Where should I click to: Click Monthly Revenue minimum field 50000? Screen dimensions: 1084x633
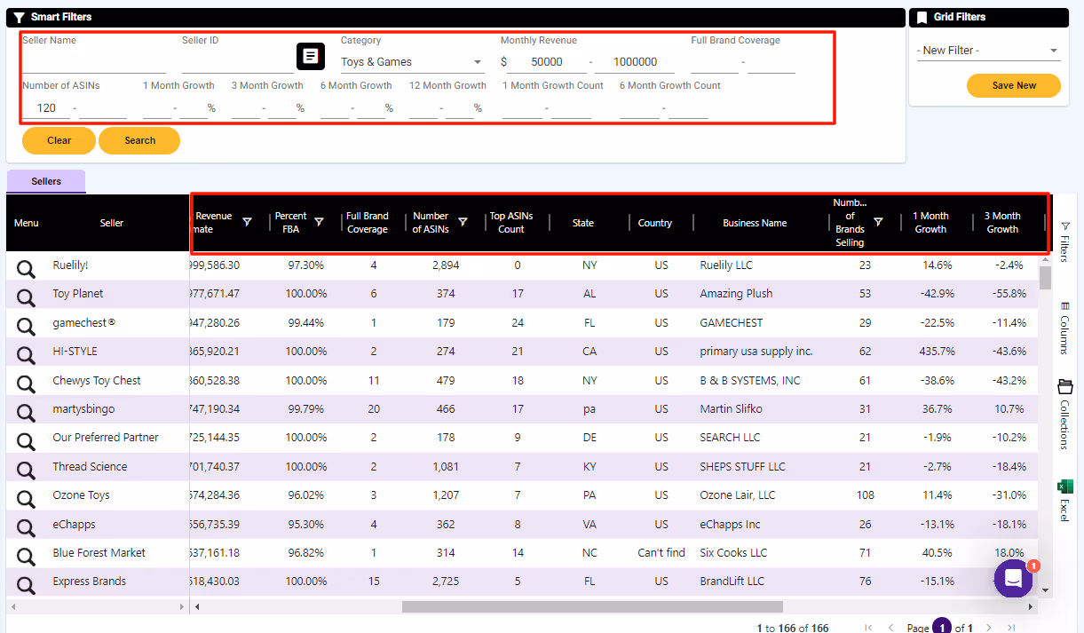[547, 62]
